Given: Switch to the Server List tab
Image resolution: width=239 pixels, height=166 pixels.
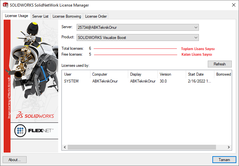Looking at the screenshot, I should pyautogui.click(x=40, y=16).
